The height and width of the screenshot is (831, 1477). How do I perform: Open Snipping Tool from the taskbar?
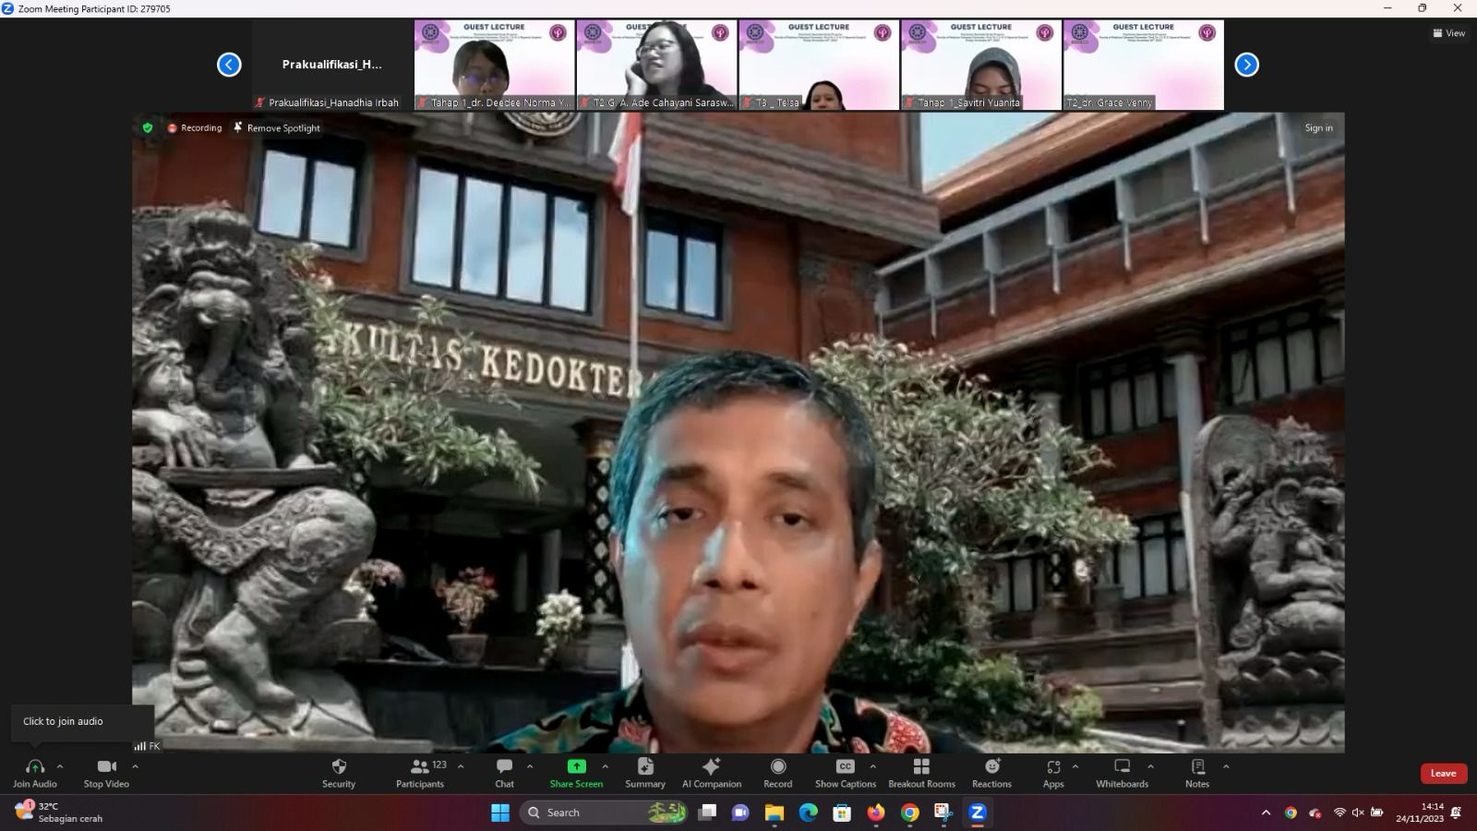pos(943,813)
